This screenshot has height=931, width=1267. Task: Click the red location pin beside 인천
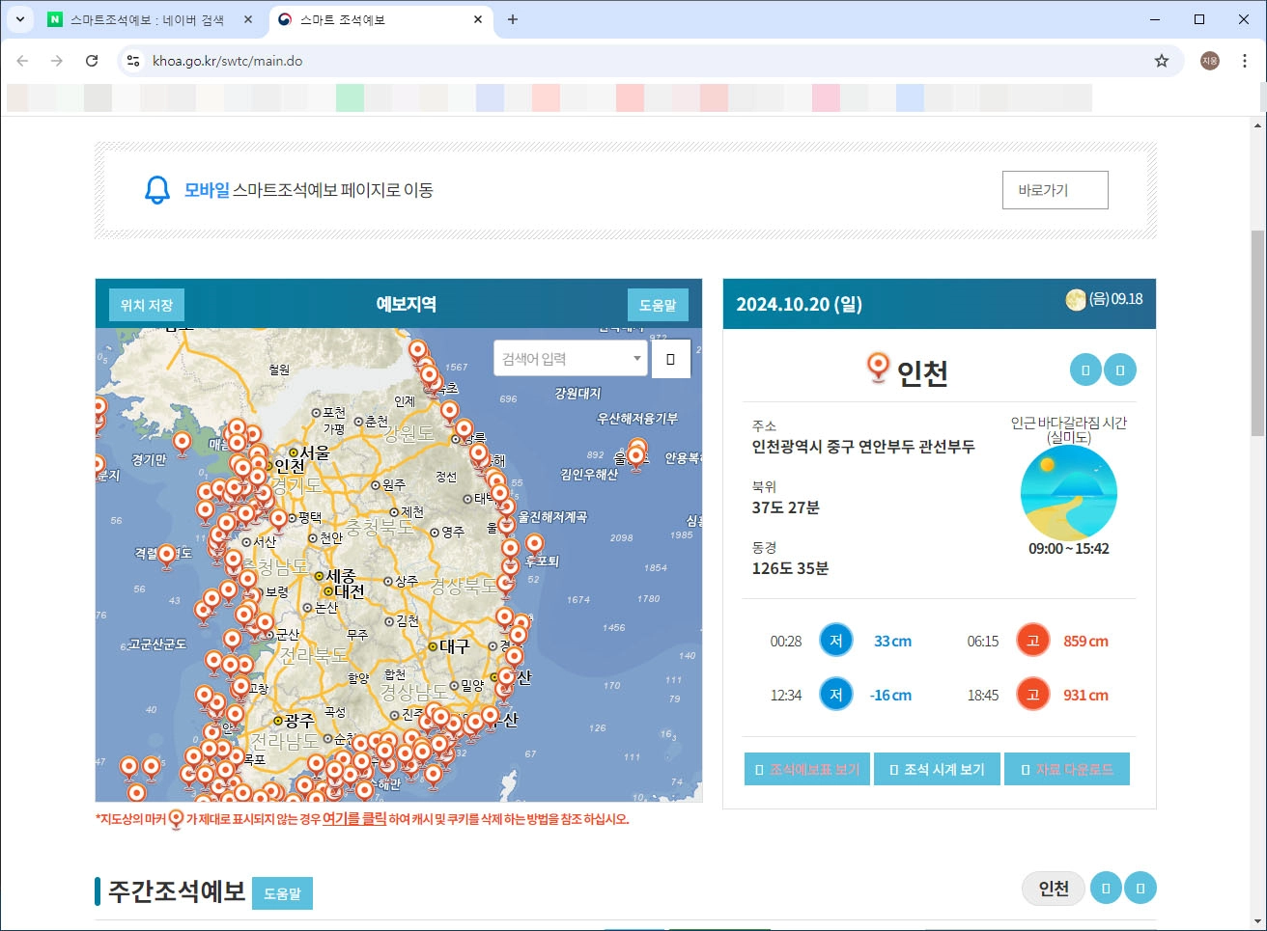click(x=877, y=367)
